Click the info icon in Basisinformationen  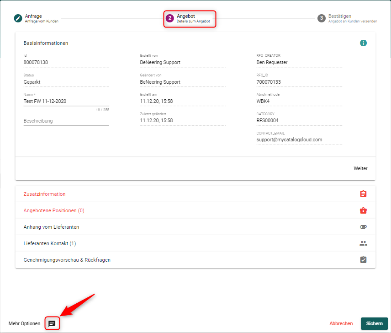click(363, 43)
